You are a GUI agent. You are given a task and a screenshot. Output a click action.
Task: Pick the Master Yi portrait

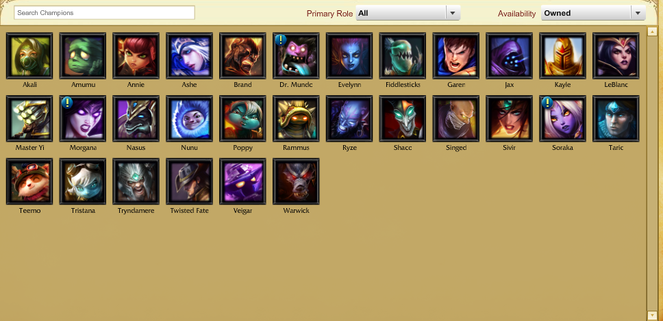pyautogui.click(x=29, y=118)
